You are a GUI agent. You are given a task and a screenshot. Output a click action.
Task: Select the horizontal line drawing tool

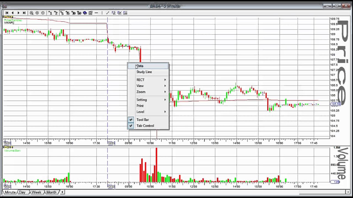click(x=96, y=13)
